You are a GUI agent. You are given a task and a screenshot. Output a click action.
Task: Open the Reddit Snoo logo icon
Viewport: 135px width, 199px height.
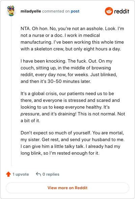(109, 11)
